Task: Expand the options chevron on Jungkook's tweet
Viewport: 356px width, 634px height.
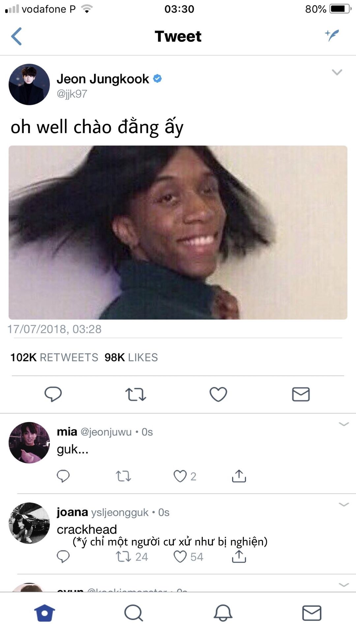Action: pyautogui.click(x=337, y=72)
